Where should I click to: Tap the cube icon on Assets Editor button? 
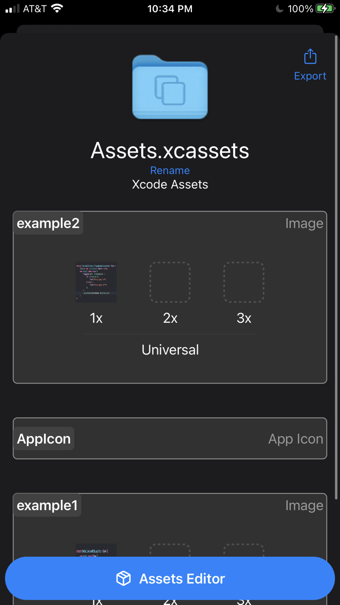tap(123, 578)
